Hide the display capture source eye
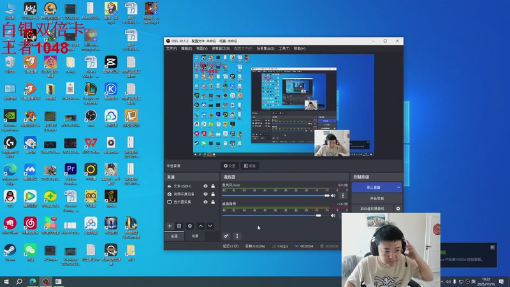The width and height of the screenshot is (510, 287). pyautogui.click(x=205, y=202)
